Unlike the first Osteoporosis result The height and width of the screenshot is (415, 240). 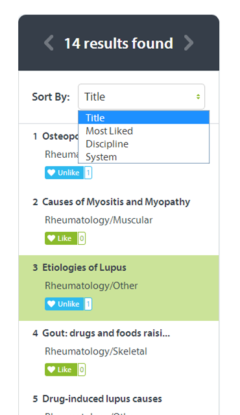(x=64, y=173)
